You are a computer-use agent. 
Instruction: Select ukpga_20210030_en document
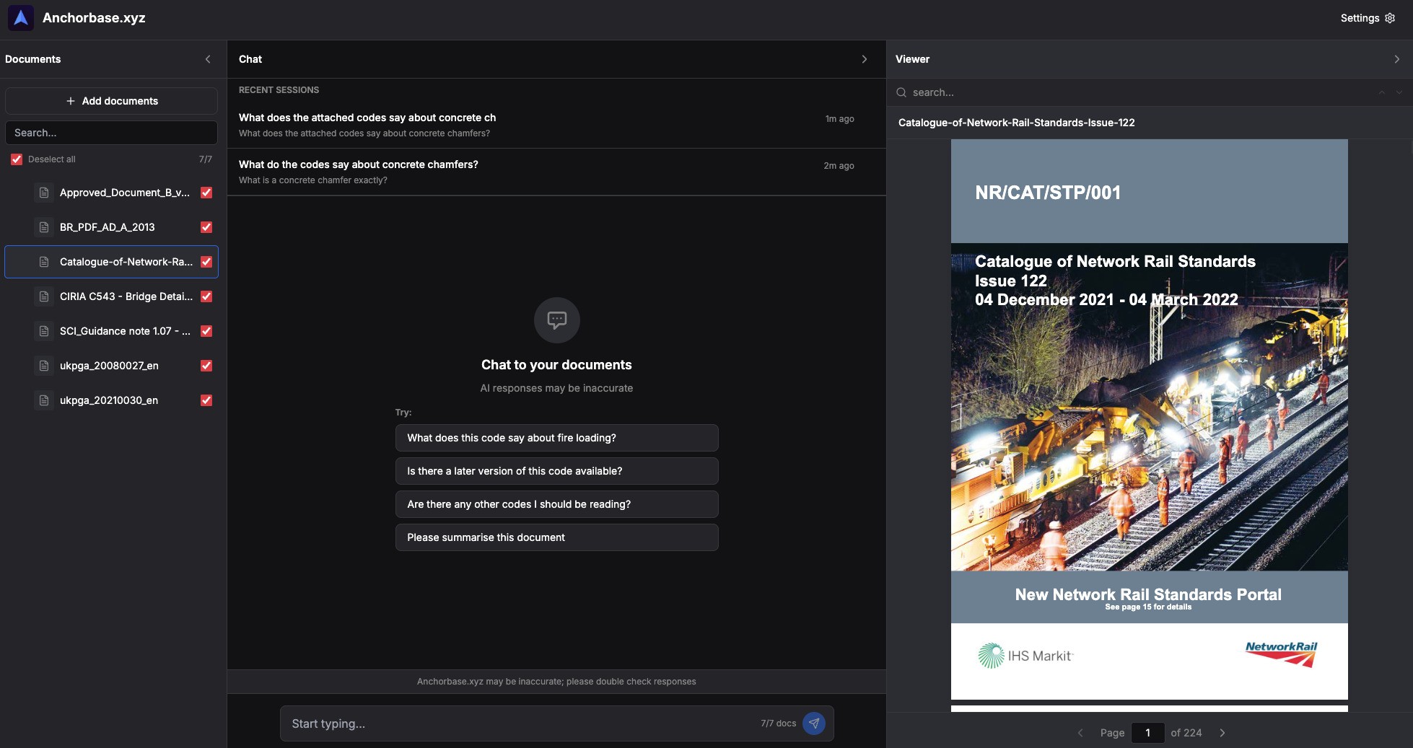(111, 400)
